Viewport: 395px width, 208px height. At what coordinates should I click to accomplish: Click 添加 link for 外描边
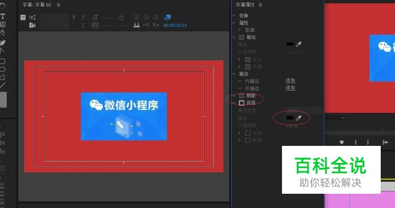click(290, 88)
